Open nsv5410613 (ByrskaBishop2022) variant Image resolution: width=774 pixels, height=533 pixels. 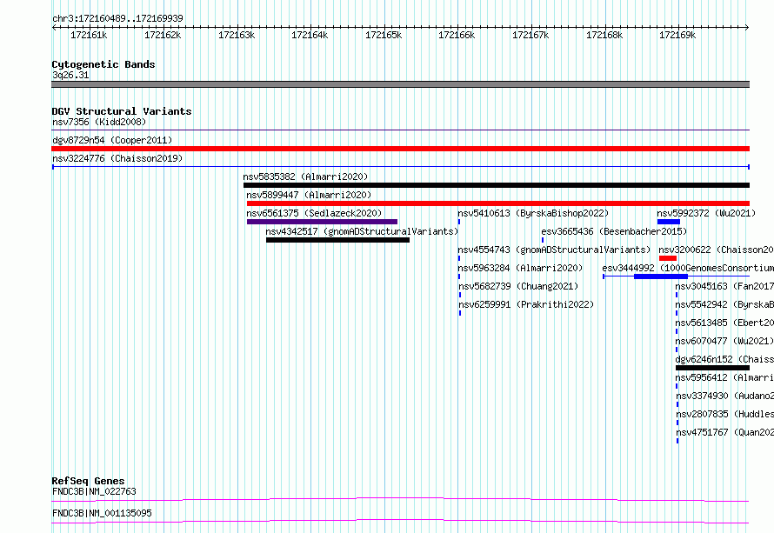[x=533, y=213]
